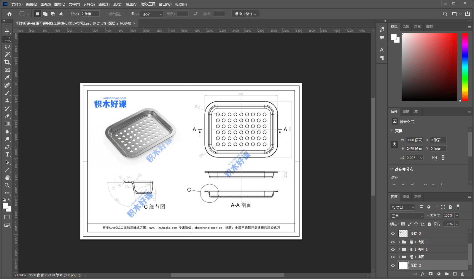Select the Zoom tool
The height and width of the screenshot is (279, 474).
tap(7, 185)
